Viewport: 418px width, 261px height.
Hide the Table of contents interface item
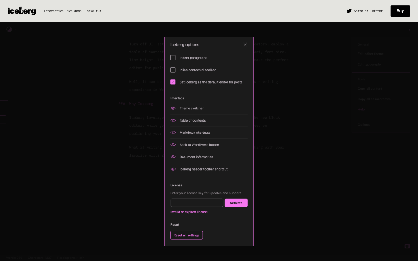[173, 120]
